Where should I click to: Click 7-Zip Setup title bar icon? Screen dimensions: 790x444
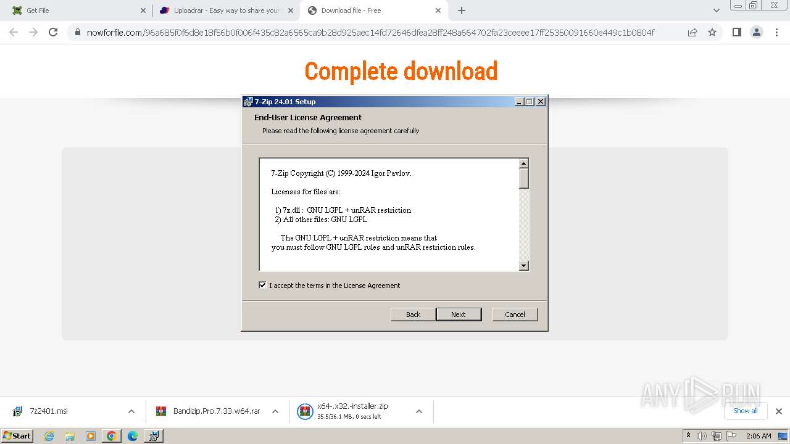(x=248, y=102)
